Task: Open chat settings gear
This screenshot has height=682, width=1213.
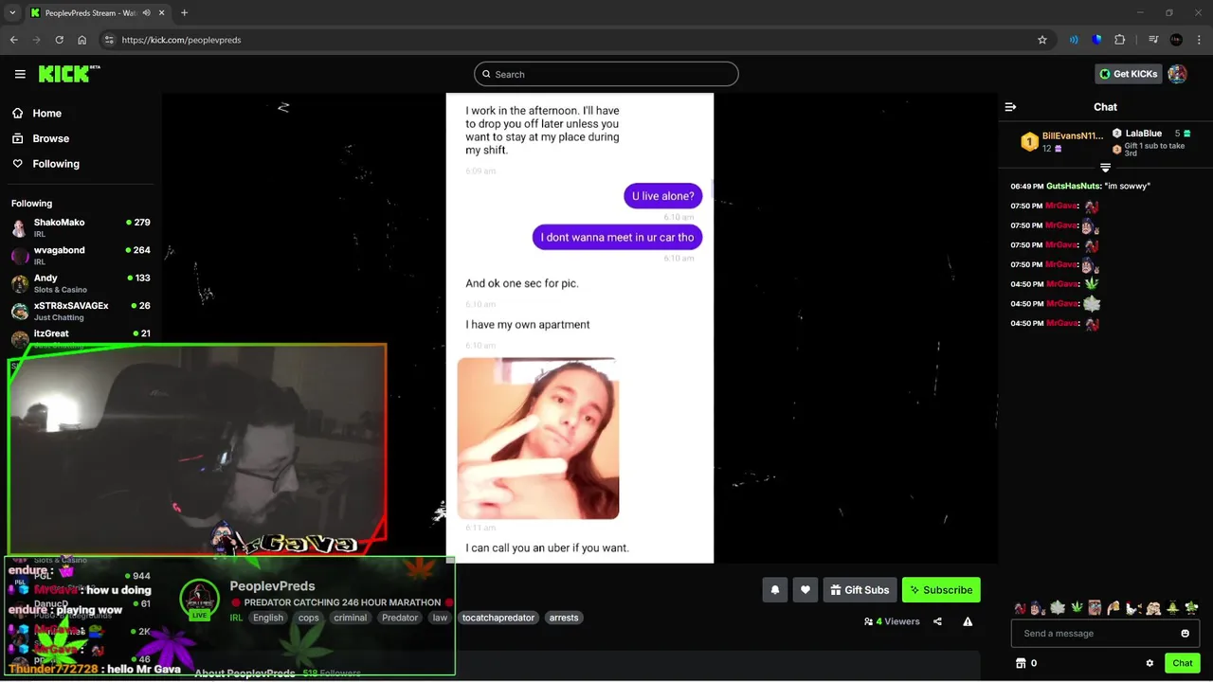Action: click(x=1150, y=663)
